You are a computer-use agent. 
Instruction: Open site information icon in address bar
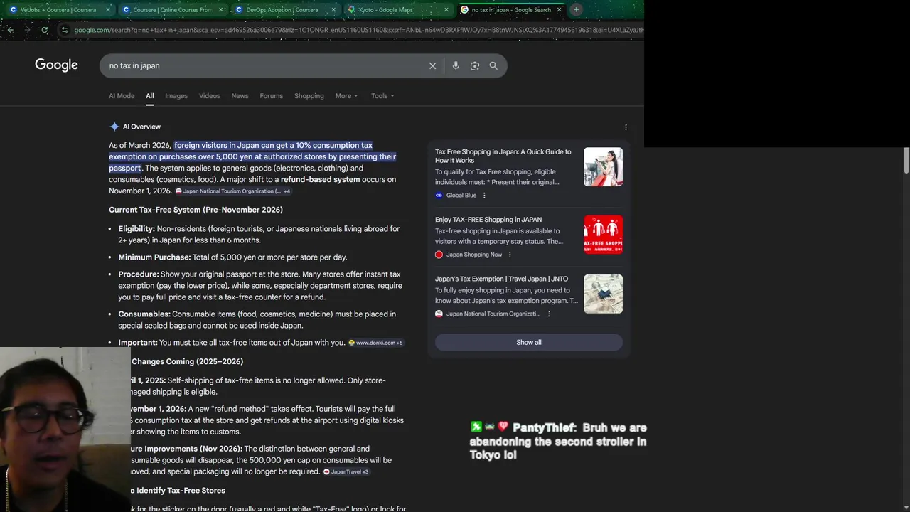65,30
